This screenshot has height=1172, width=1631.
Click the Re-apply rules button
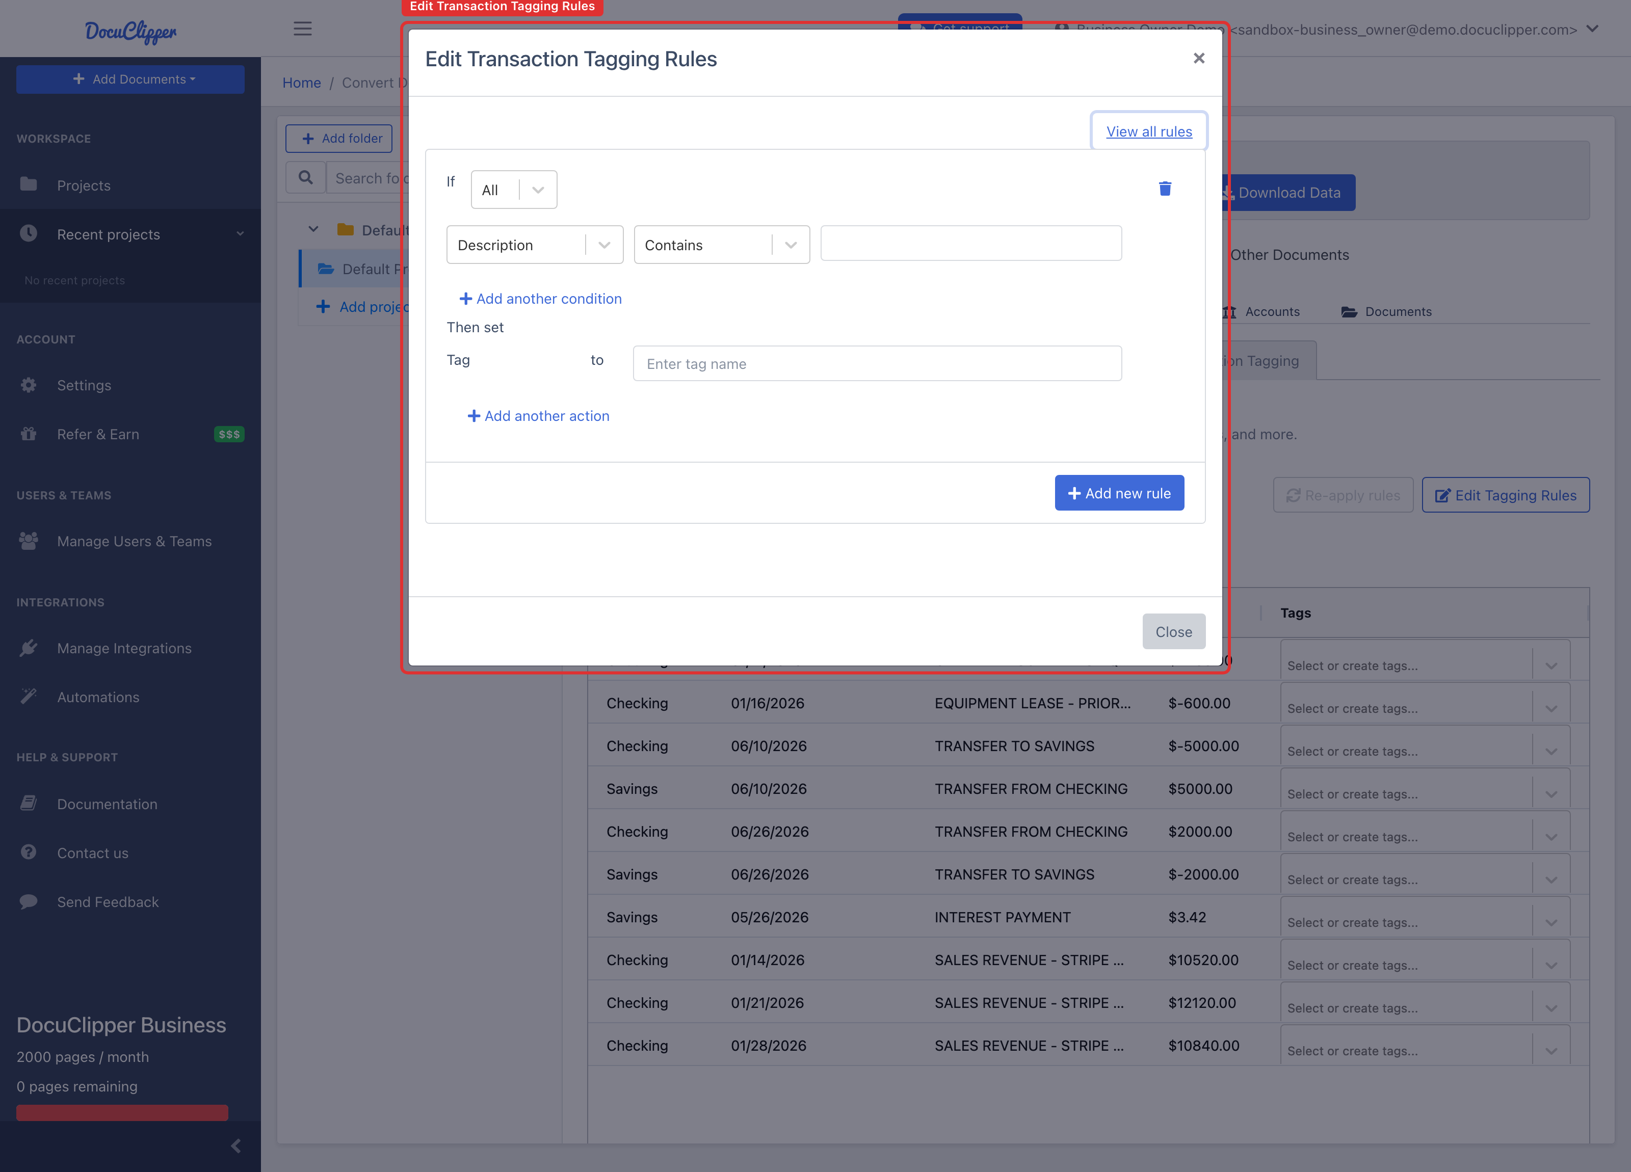pos(1343,495)
